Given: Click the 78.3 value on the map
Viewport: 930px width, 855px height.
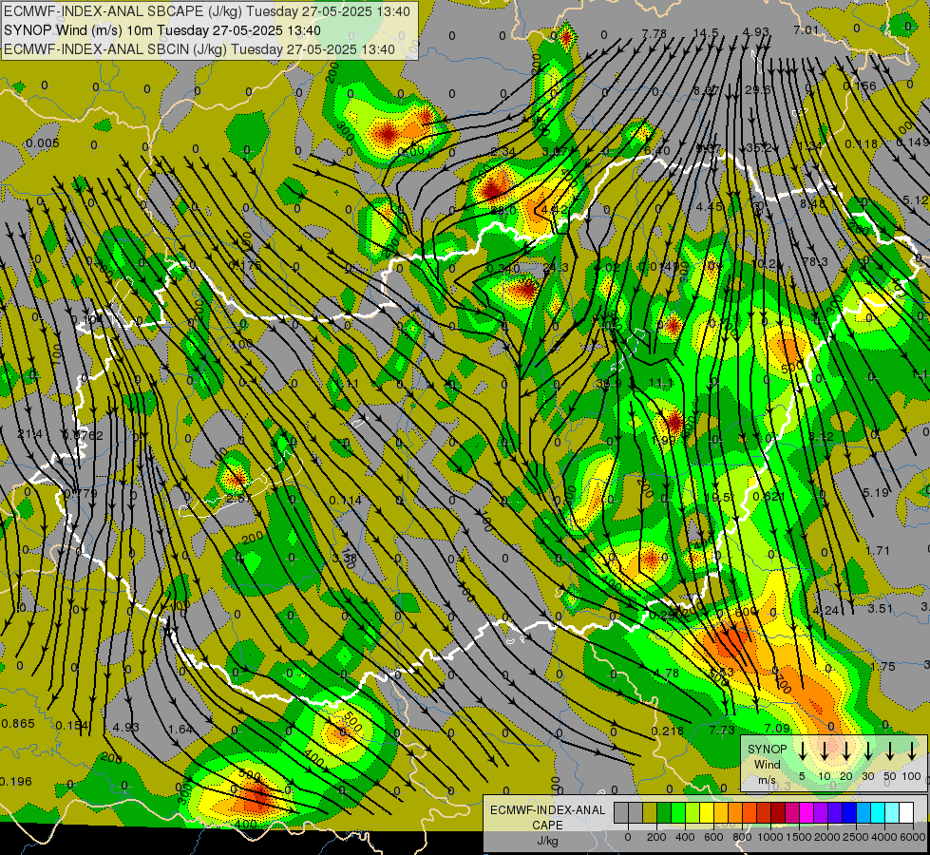Looking at the screenshot, I should (815, 261).
